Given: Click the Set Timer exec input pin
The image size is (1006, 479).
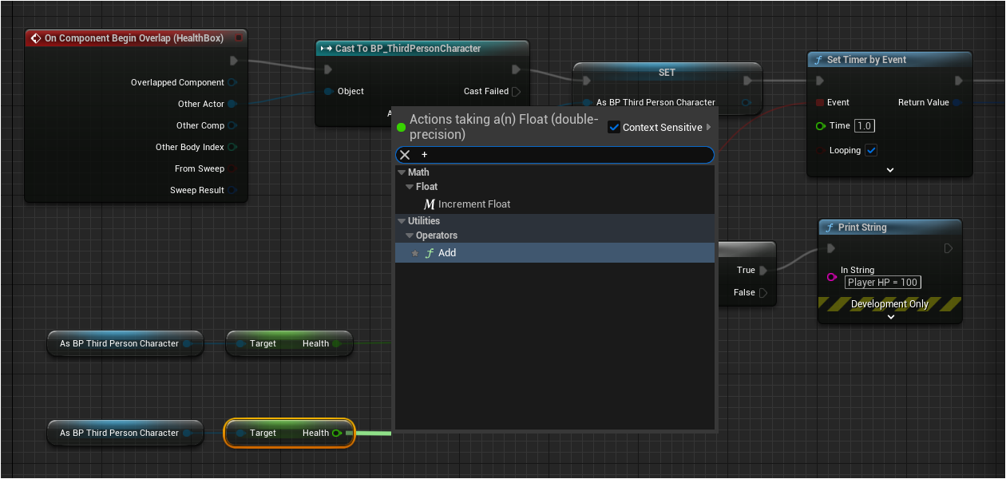Looking at the screenshot, I should 820,81.
